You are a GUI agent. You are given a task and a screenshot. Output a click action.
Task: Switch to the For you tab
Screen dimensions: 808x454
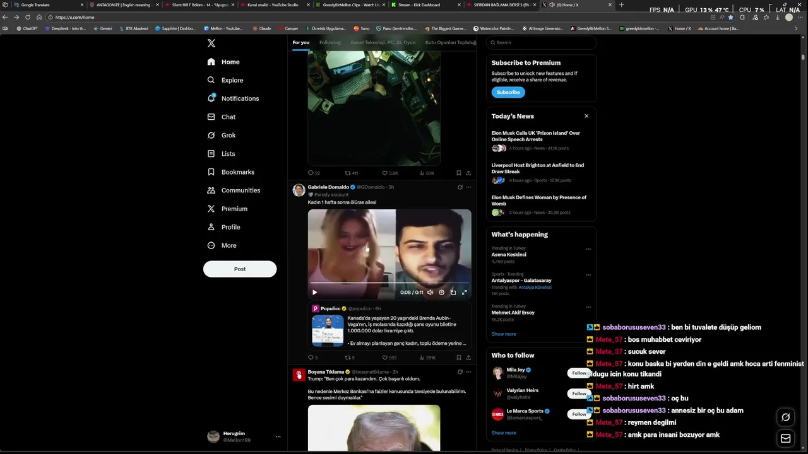(301, 42)
